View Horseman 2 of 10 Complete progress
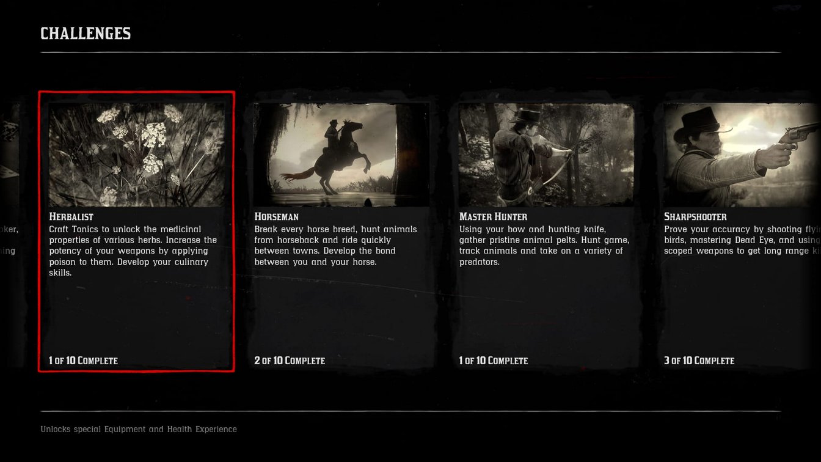The image size is (821, 462). point(290,361)
